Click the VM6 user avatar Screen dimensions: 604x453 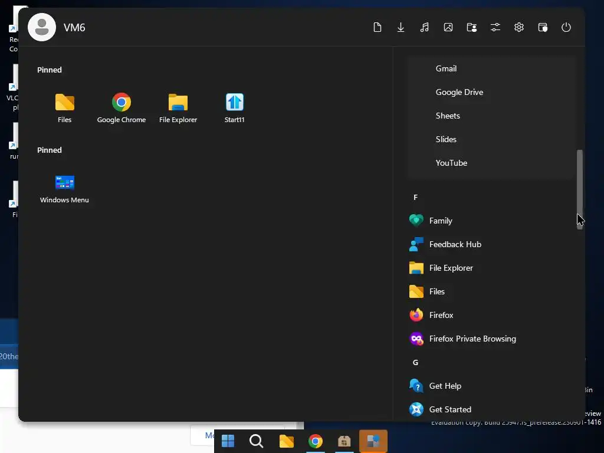coord(42,27)
